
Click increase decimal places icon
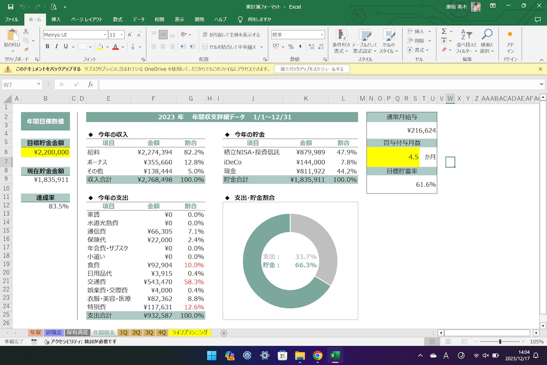[310, 47]
